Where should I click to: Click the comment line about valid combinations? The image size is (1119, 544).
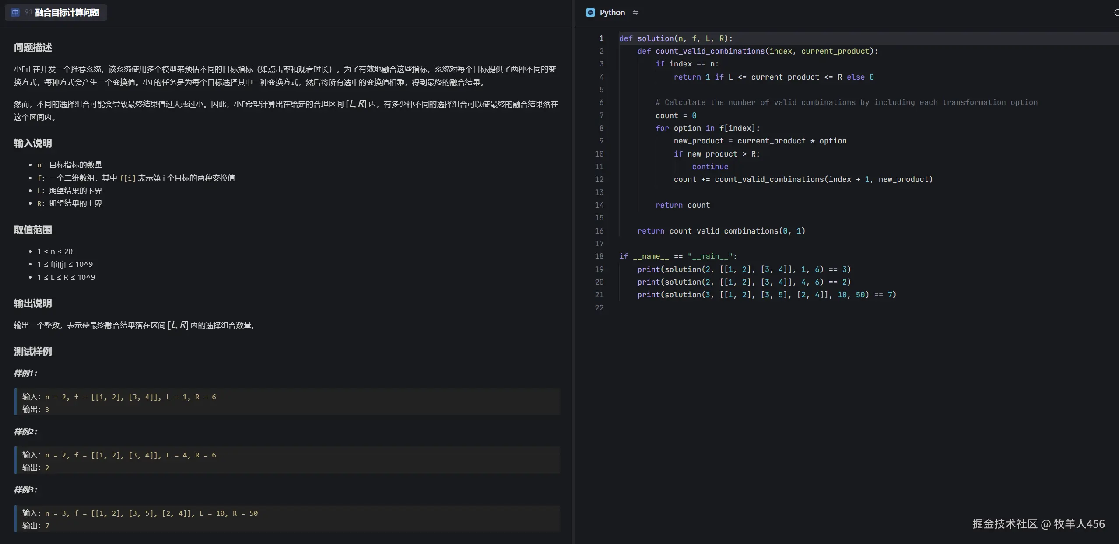pyautogui.click(x=846, y=102)
